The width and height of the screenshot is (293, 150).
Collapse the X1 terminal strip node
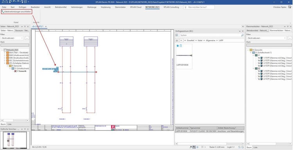tap(254, 56)
